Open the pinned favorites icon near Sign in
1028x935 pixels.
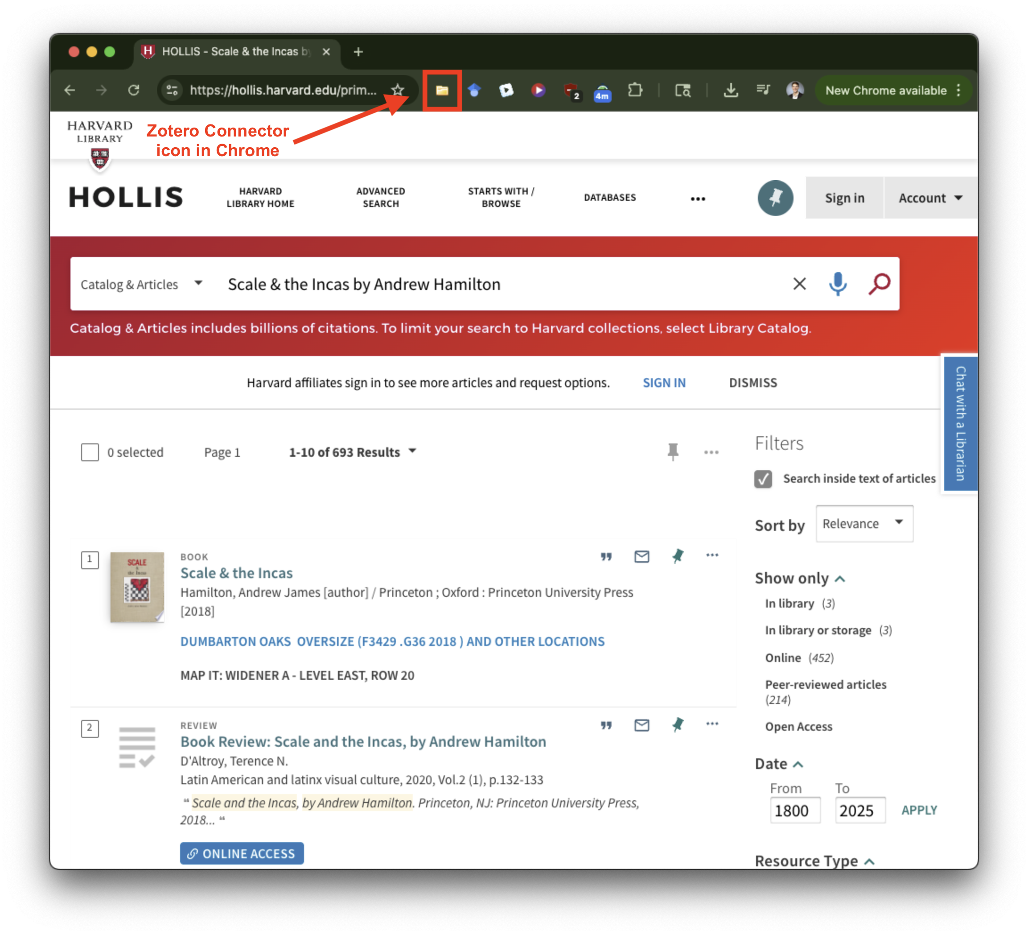[776, 198]
